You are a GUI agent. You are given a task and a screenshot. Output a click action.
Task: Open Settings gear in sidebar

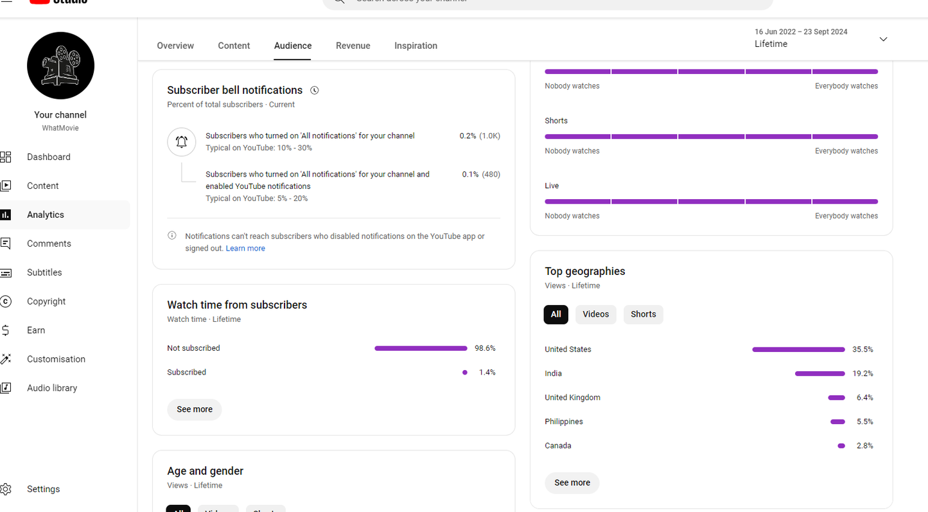click(6, 489)
